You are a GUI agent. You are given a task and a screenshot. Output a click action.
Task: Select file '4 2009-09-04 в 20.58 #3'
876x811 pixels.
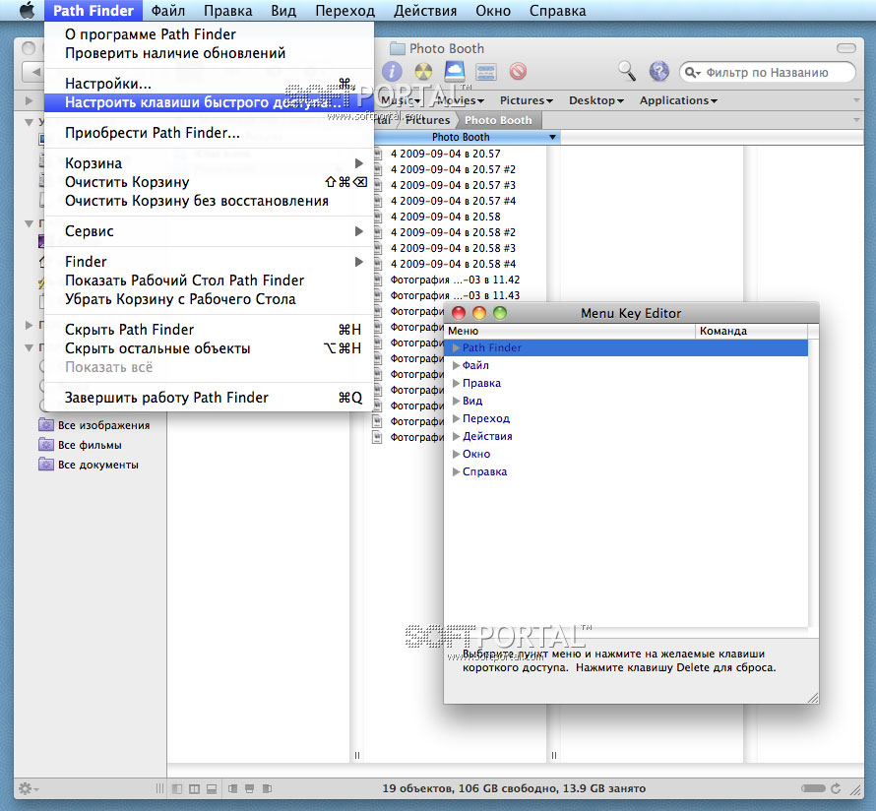(453, 248)
